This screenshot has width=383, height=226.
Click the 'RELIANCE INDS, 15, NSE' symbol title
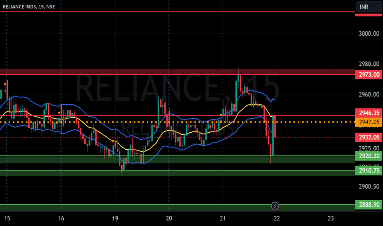[x=29, y=7]
